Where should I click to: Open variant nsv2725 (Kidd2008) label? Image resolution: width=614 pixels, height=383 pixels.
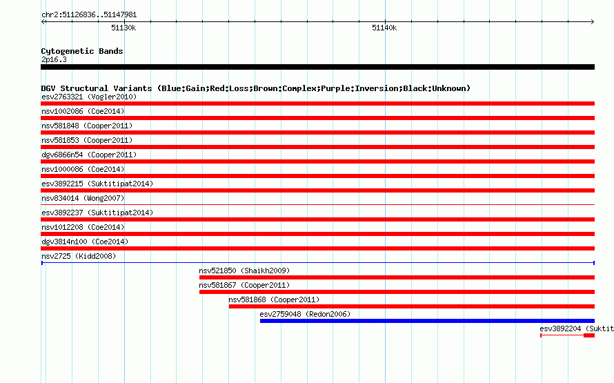pos(79,256)
